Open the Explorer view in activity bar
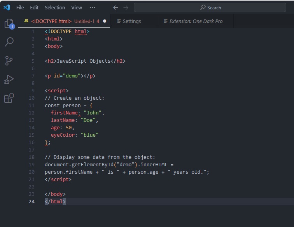This screenshot has height=227, width=294. tap(9, 24)
